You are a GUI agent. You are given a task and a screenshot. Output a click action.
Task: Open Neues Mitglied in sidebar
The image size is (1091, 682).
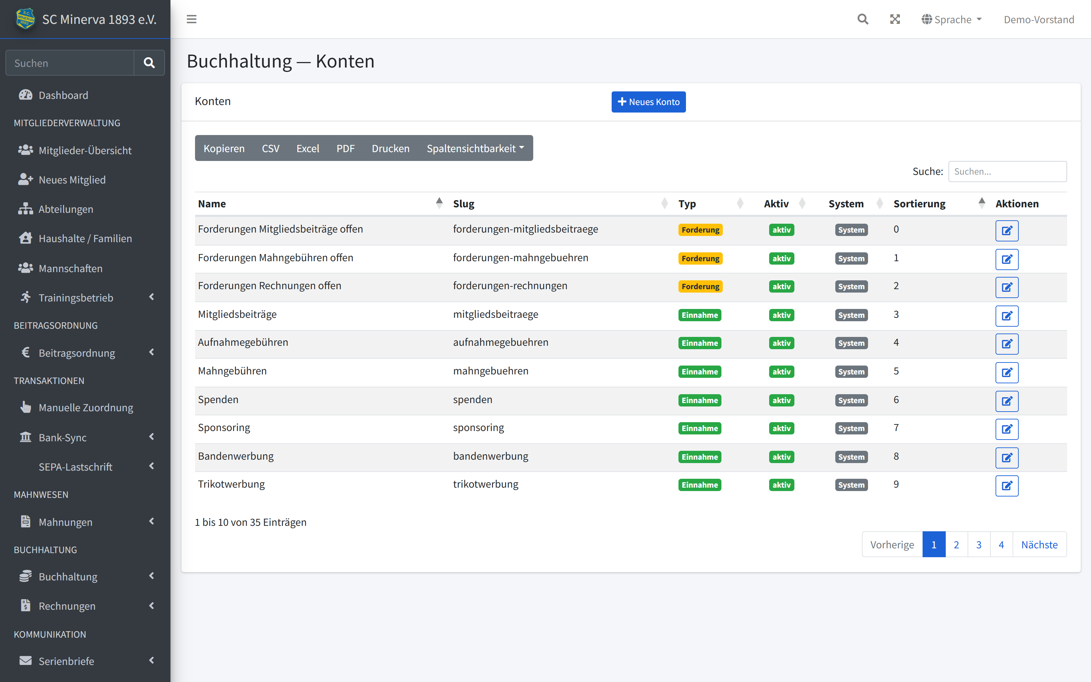coord(85,179)
